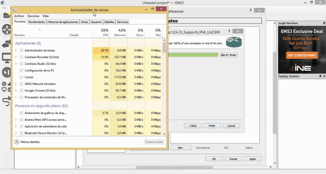Sort processes by the Memoria column header
Image resolution: width=326 pixels, height=174 pixels.
pyautogui.click(x=119, y=32)
